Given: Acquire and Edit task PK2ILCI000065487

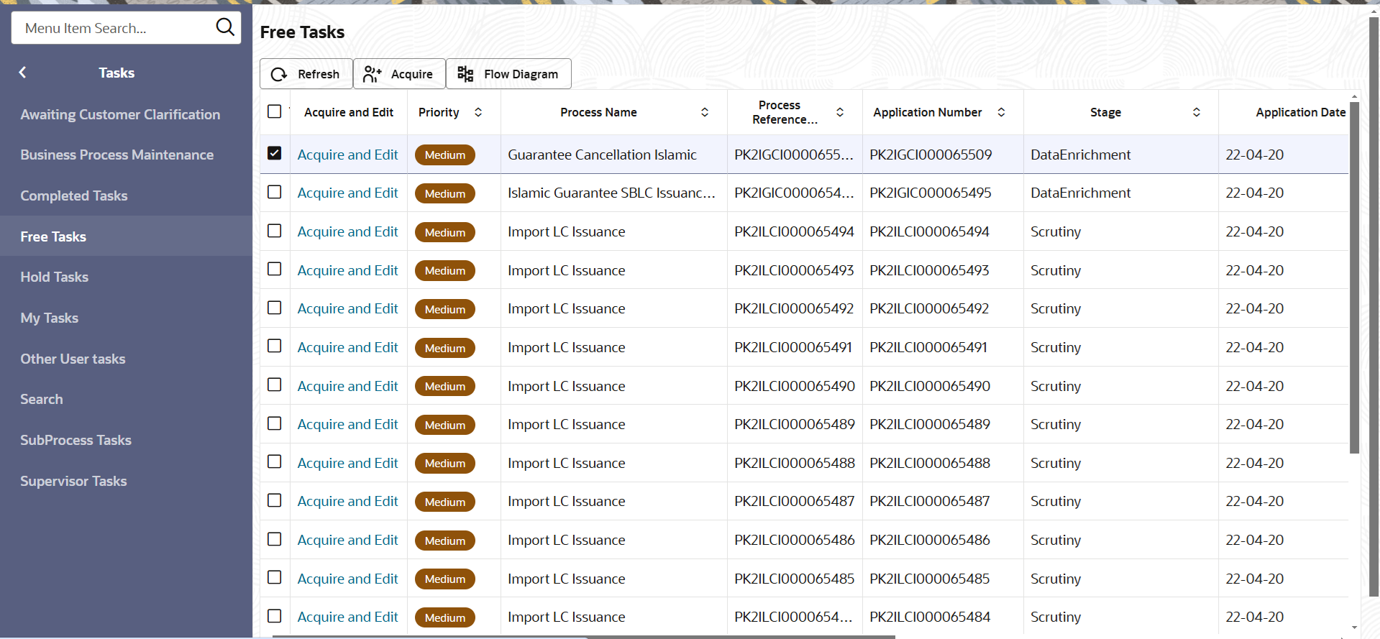Looking at the screenshot, I should (x=348, y=501).
